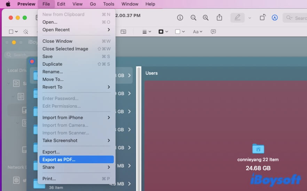
Task: Click the Inspector info icon in toolbar
Action: pos(180,18)
